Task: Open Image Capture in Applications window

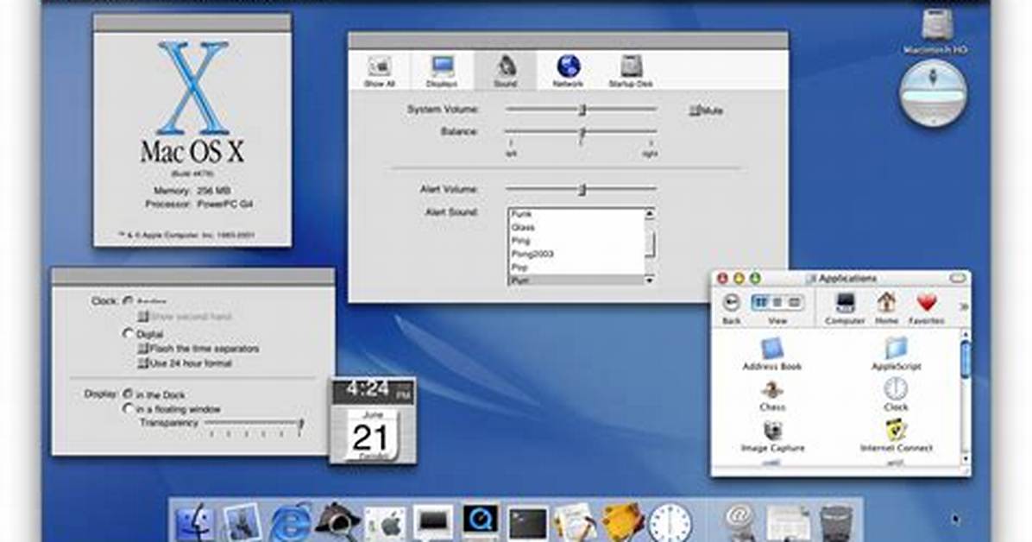Action: [x=772, y=438]
